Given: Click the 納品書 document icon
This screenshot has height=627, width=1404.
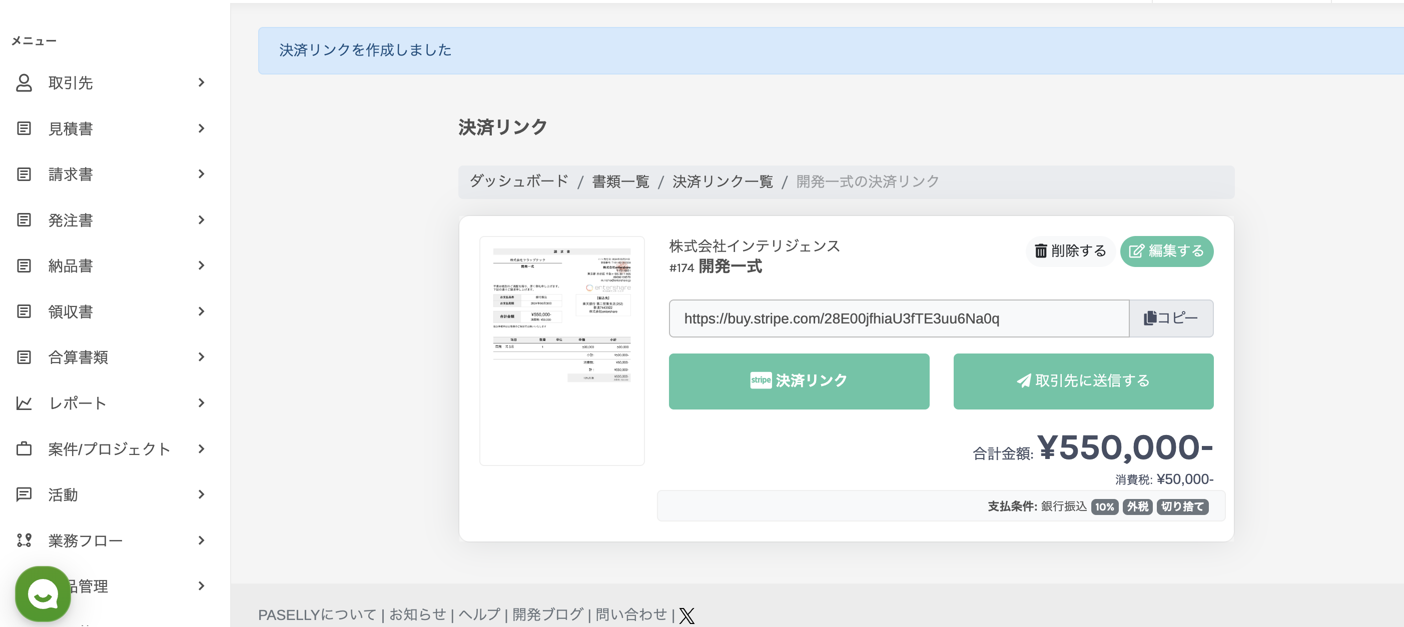Looking at the screenshot, I should [24, 266].
